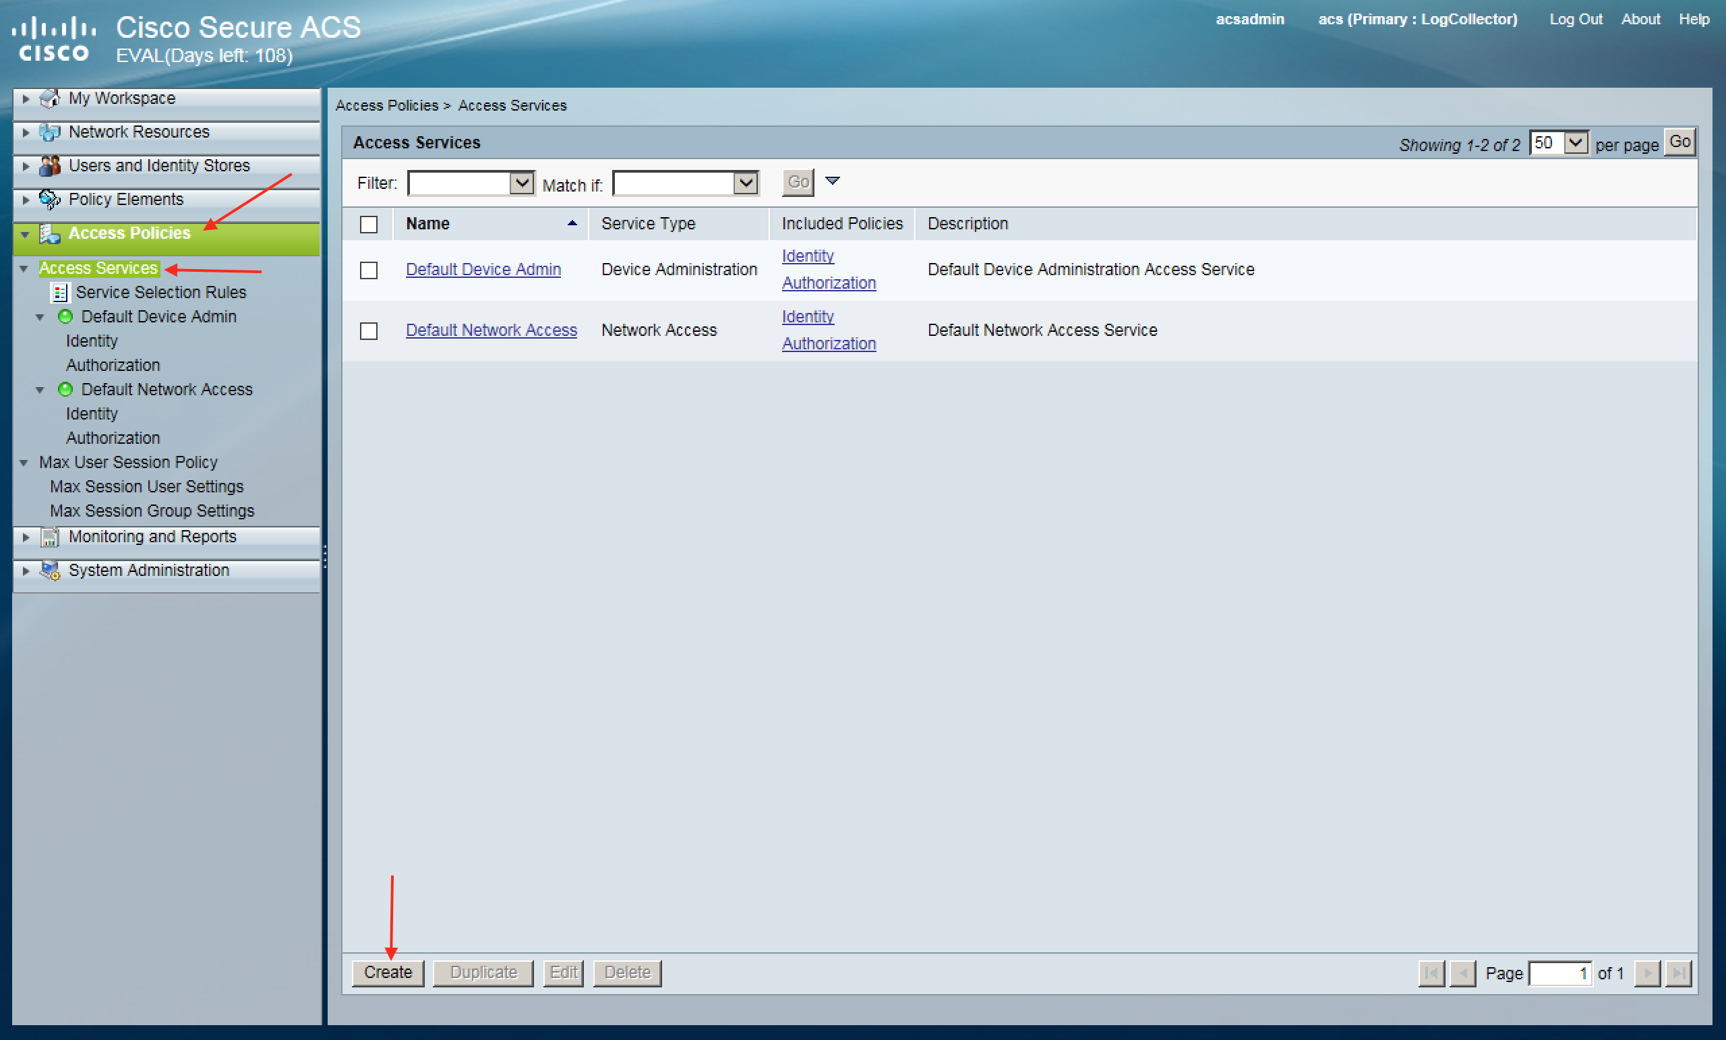Click the green Default Device Admin status icon
1726x1040 pixels.
[x=65, y=317]
